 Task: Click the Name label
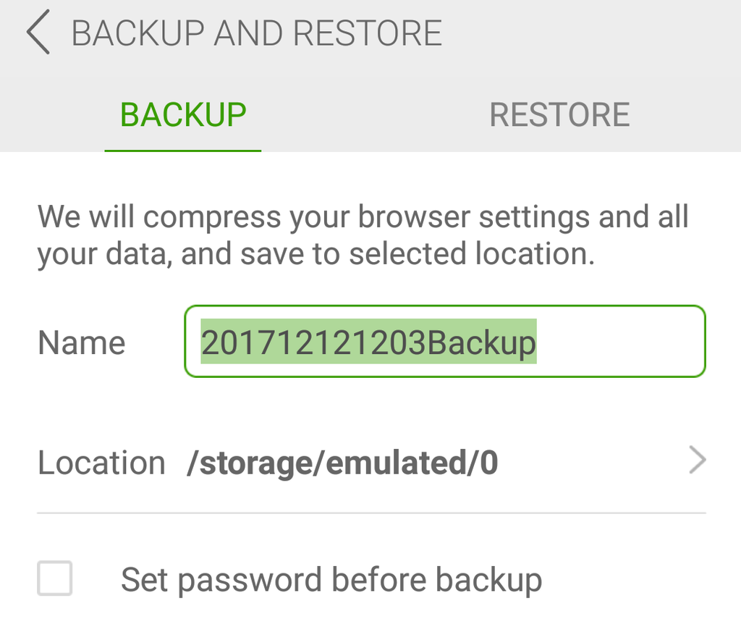[81, 342]
